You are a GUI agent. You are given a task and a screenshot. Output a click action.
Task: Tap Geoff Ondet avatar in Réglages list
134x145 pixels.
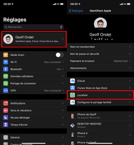pos(8,39)
